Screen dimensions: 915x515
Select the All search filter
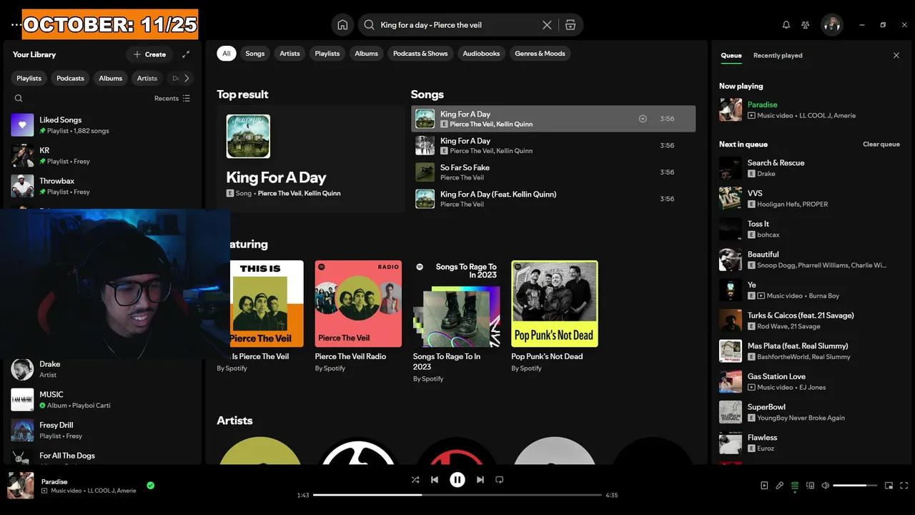[227, 54]
